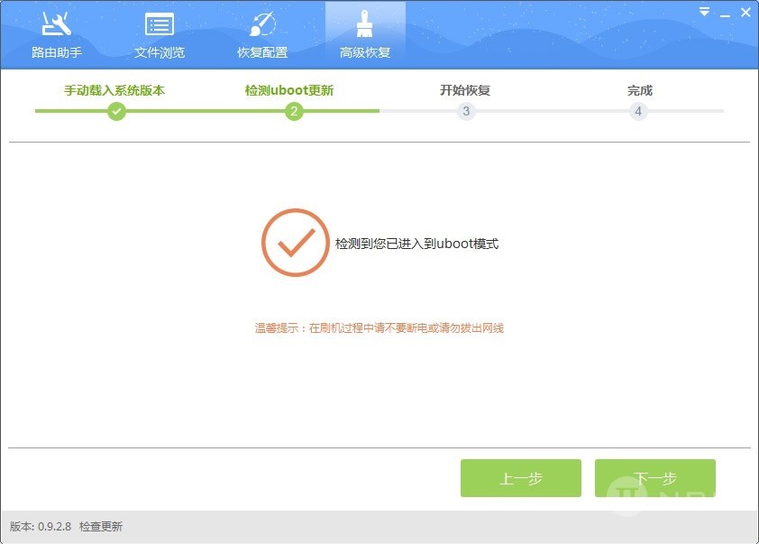
Task: Click the advanced recovery brush icon
Action: [x=364, y=23]
